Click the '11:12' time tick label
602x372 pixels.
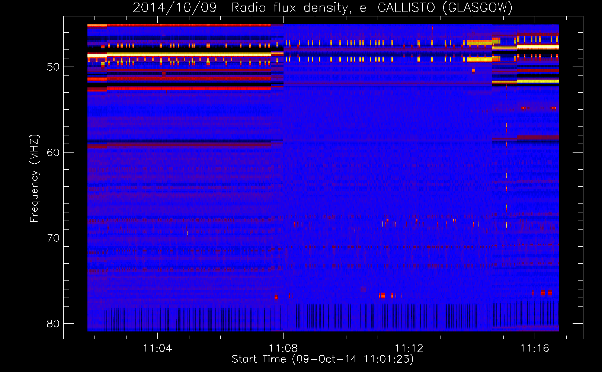[x=409, y=348]
